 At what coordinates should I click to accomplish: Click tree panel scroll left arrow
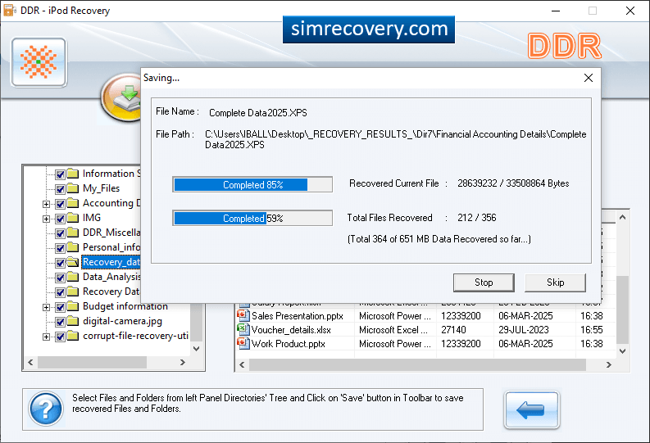30,362
